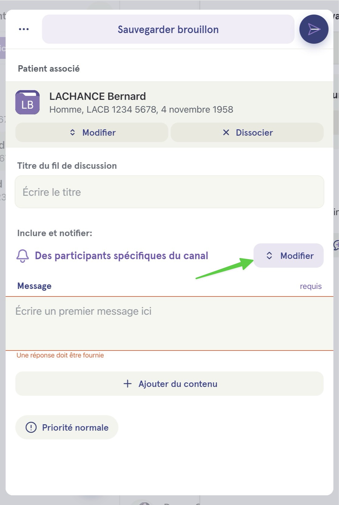Open the three-dot more options menu
The image size is (339, 505).
[x=24, y=29]
